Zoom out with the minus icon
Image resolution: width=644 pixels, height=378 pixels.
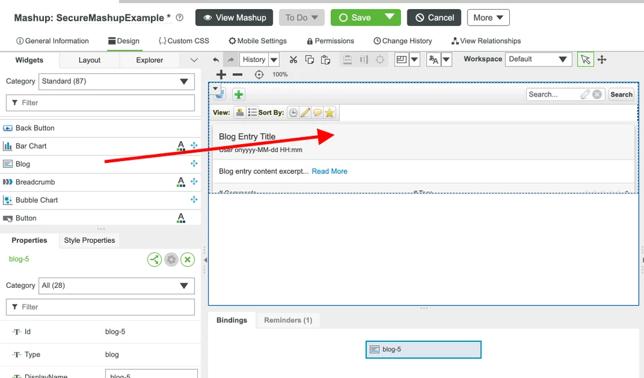pyautogui.click(x=237, y=74)
